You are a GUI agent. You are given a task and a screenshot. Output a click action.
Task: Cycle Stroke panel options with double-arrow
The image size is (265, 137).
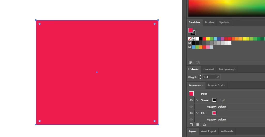[189, 69]
